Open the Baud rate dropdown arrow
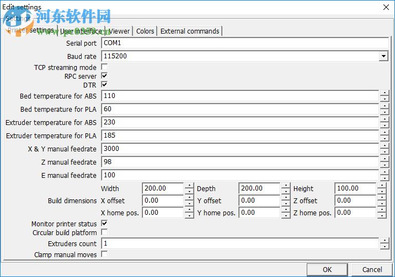 tap(383, 56)
